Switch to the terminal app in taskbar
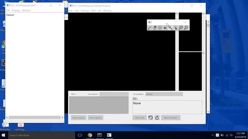This screenshot has height=139, width=248. pyautogui.click(x=100, y=135)
